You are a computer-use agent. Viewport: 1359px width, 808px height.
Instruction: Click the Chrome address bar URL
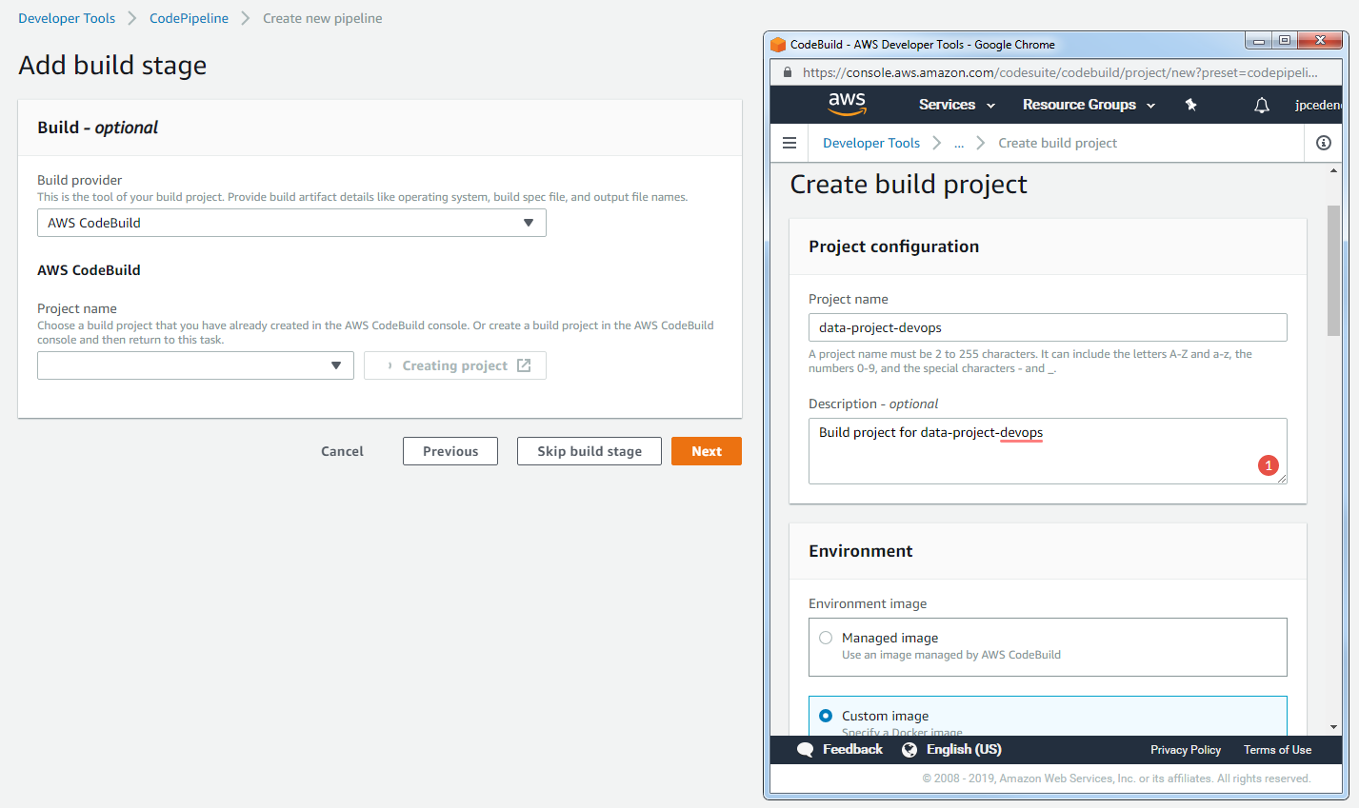pos(1060,72)
